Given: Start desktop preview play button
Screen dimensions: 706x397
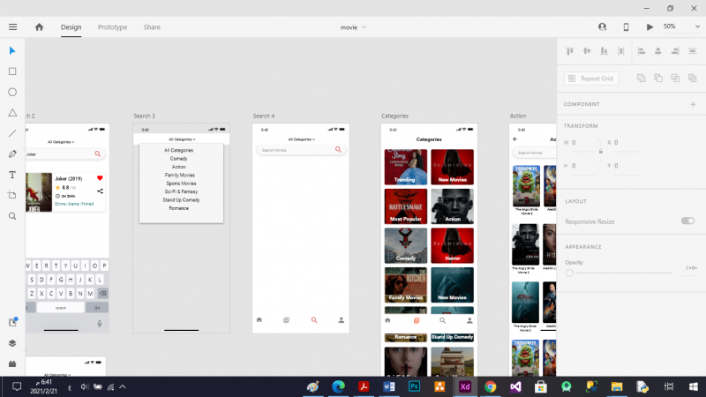Looking at the screenshot, I should [x=650, y=27].
